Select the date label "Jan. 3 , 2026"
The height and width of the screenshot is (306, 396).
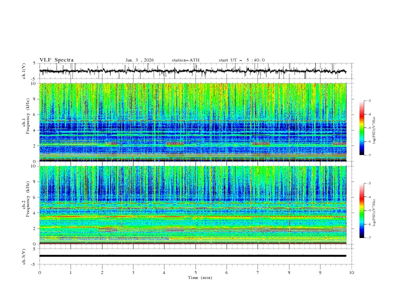139,60
